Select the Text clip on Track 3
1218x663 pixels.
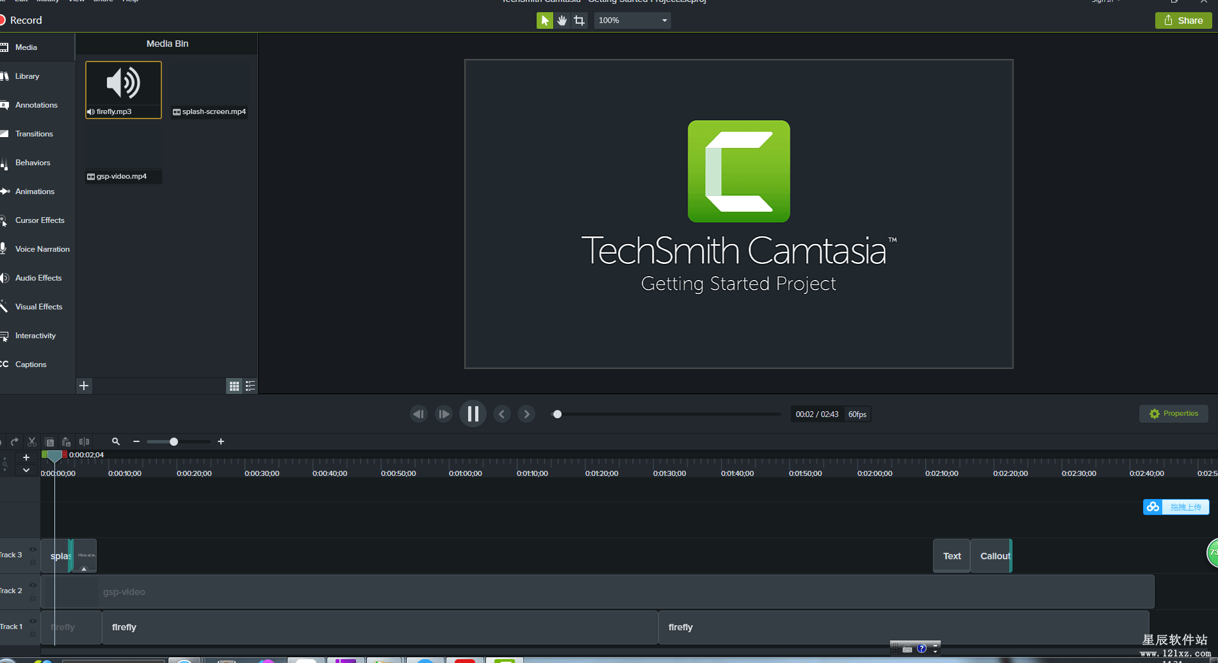tap(952, 556)
